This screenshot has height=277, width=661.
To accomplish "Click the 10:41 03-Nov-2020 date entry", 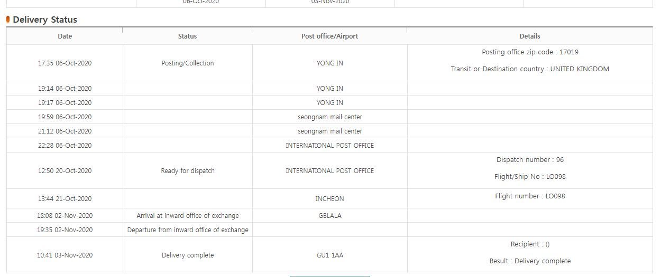I will click(x=65, y=255).
